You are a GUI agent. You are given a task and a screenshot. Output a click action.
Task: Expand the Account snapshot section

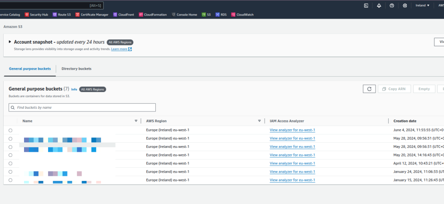[10, 42]
